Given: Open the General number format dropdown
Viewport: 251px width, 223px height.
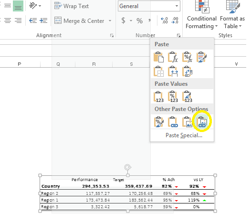Looking at the screenshot, I should pyautogui.click(x=149, y=6).
